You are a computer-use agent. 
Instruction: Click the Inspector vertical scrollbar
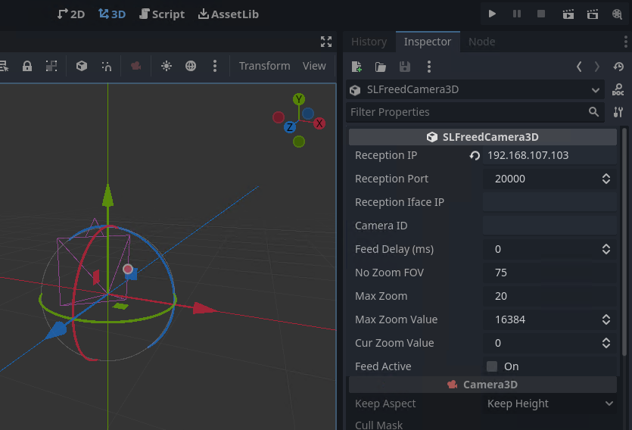click(624, 241)
